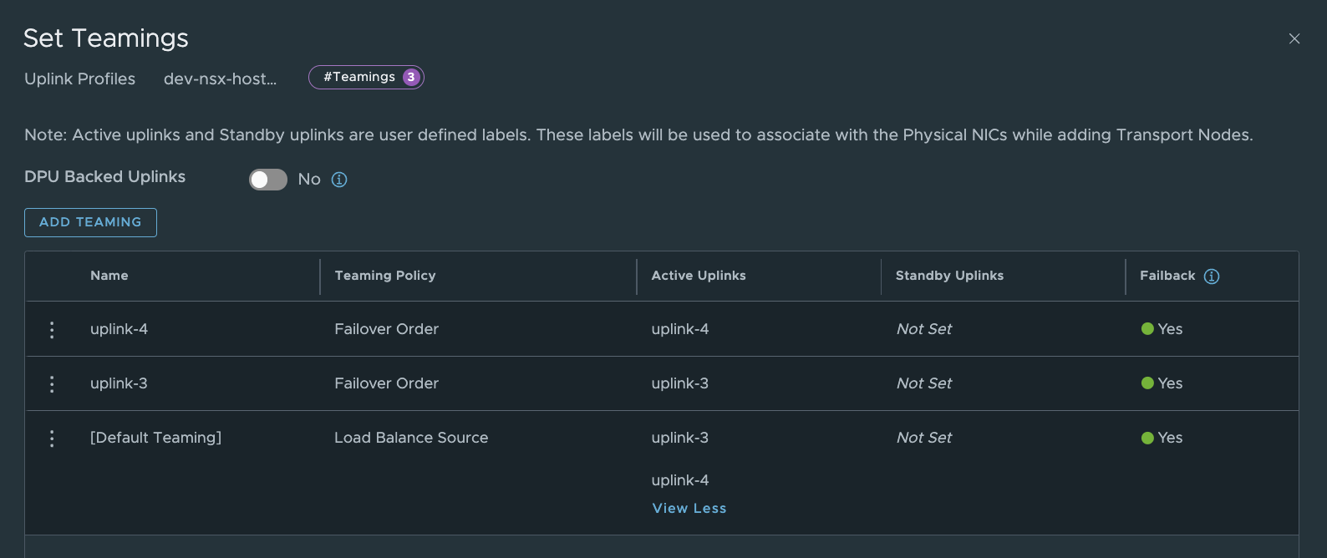1327x558 pixels.
Task: Sort by Name column header
Action: coord(109,276)
